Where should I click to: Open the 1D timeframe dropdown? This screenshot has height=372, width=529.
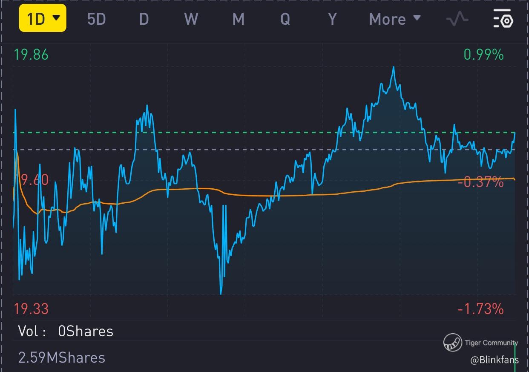point(43,18)
